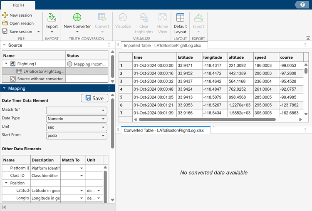The width and height of the screenshot is (312, 211).
Task: Collapse the Position tree group
Action: 6,183
